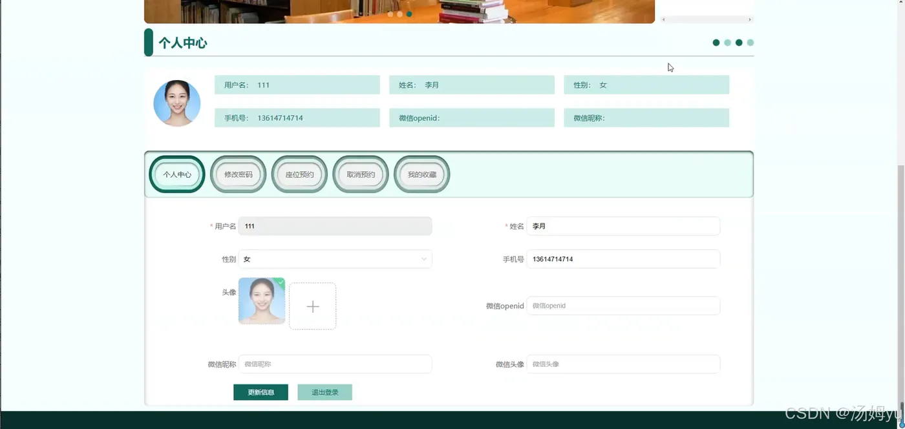Switch to the 个人中心 tab
Image resolution: width=905 pixels, height=429 pixels.
[177, 174]
